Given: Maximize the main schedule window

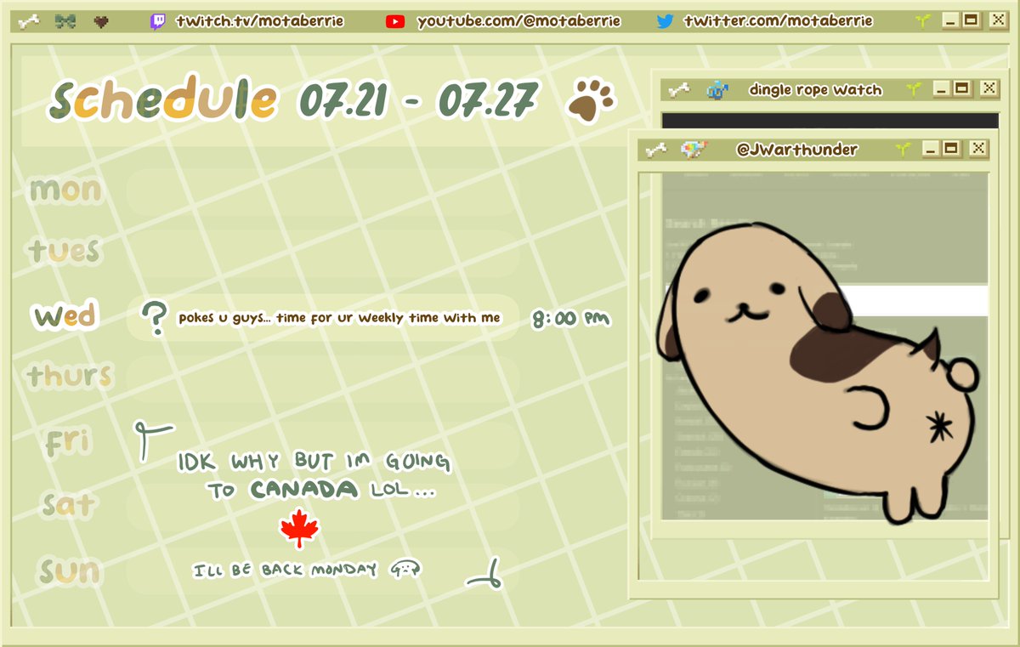Looking at the screenshot, I should click(971, 20).
